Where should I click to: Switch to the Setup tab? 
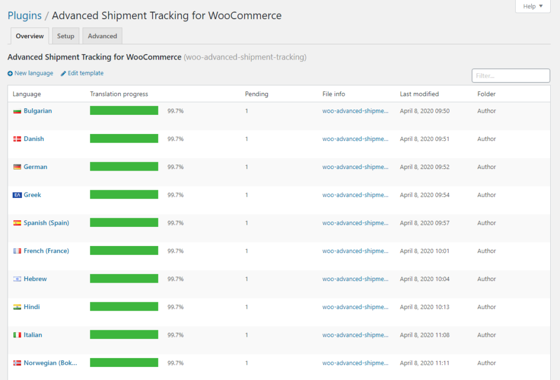(x=66, y=36)
